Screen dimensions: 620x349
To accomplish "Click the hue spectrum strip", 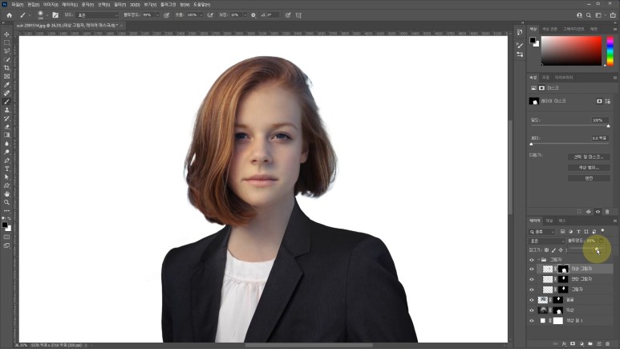I will [610, 51].
